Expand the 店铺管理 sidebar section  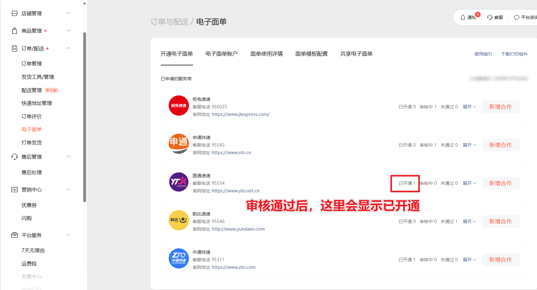(69, 13)
